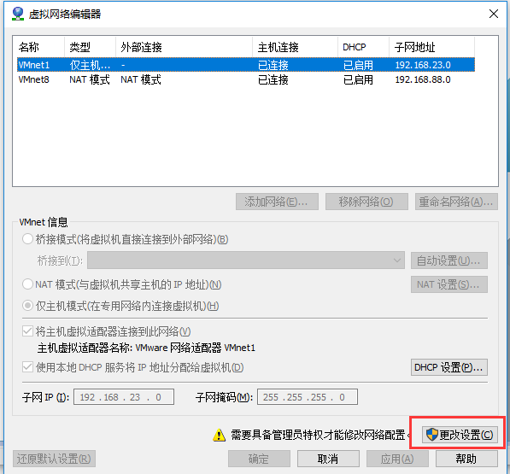Select the VMnet8 row name
Viewport: 510px width, 474px height.
(34, 79)
